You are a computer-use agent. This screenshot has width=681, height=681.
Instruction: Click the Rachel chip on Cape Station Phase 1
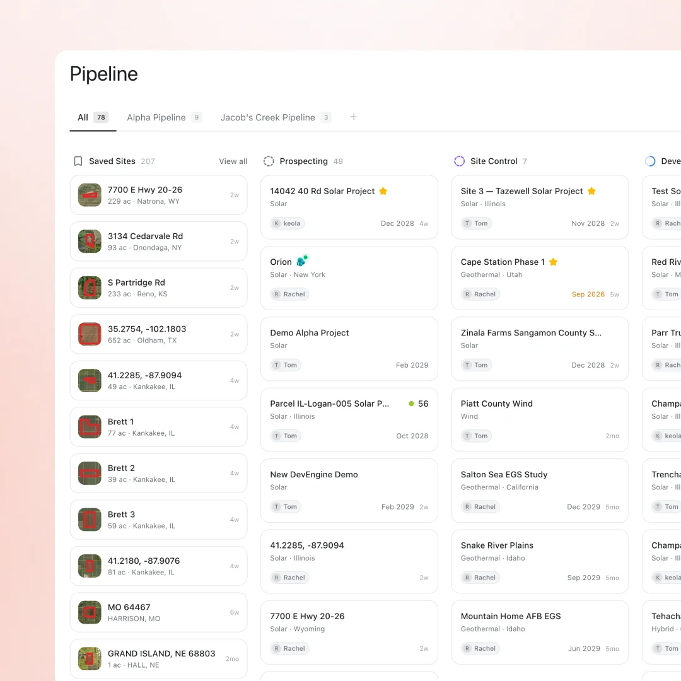point(480,294)
